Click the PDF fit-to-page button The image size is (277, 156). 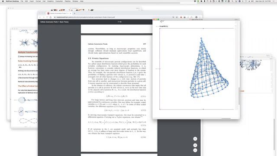click(195, 139)
